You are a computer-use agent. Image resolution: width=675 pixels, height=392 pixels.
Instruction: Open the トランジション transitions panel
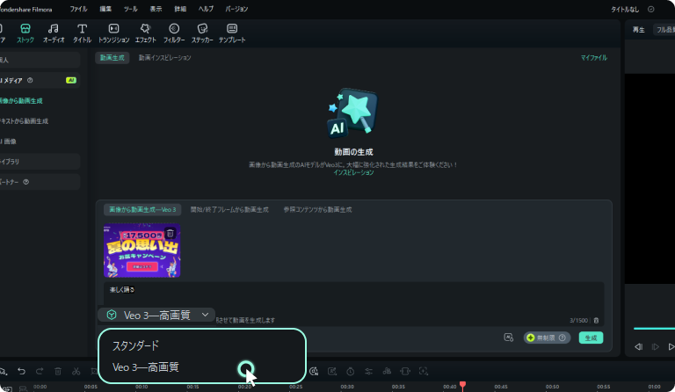tap(113, 33)
